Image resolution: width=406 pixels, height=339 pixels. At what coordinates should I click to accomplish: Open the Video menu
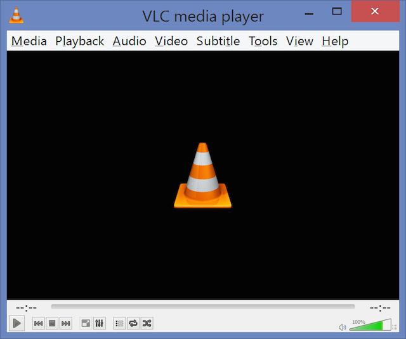171,41
